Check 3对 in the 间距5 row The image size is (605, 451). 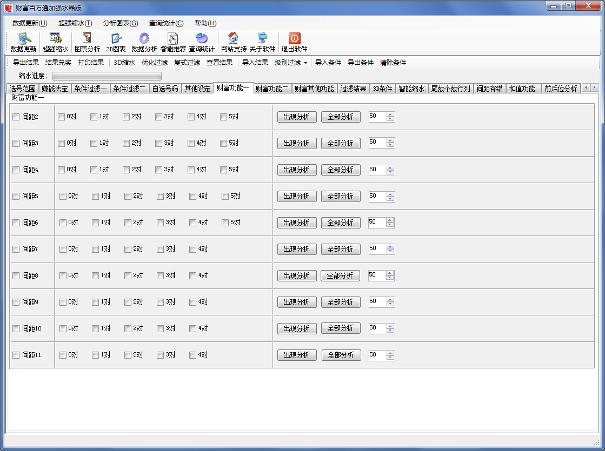(x=160, y=197)
